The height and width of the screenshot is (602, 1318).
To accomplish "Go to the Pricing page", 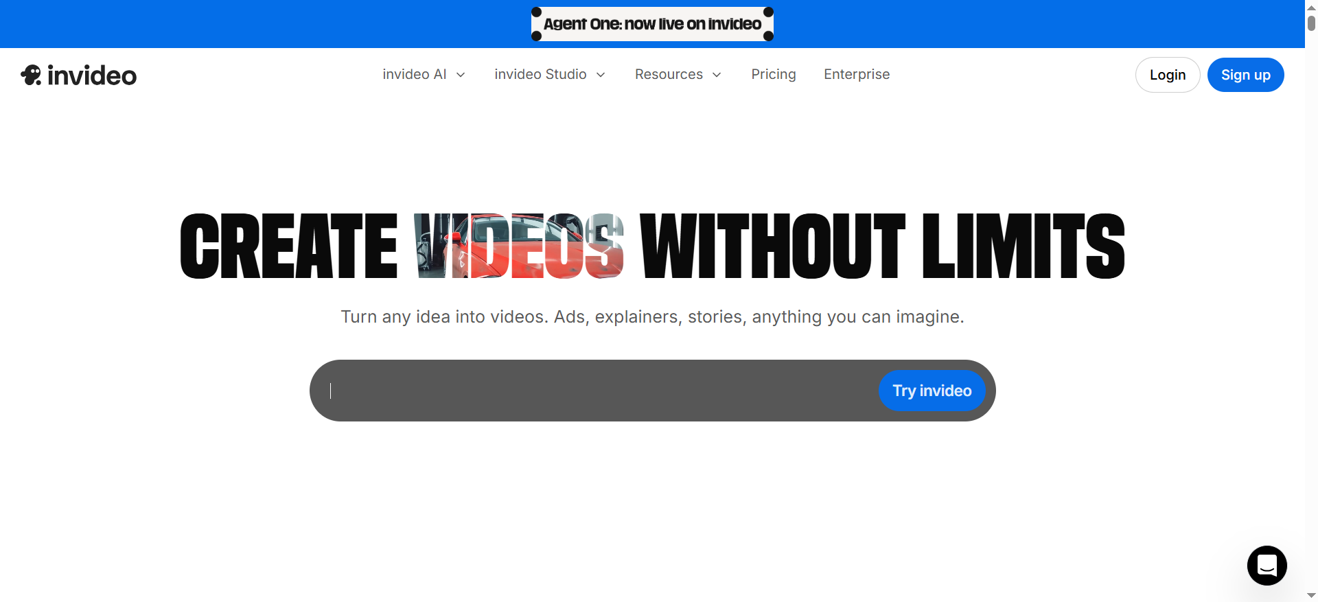I will pos(774,74).
